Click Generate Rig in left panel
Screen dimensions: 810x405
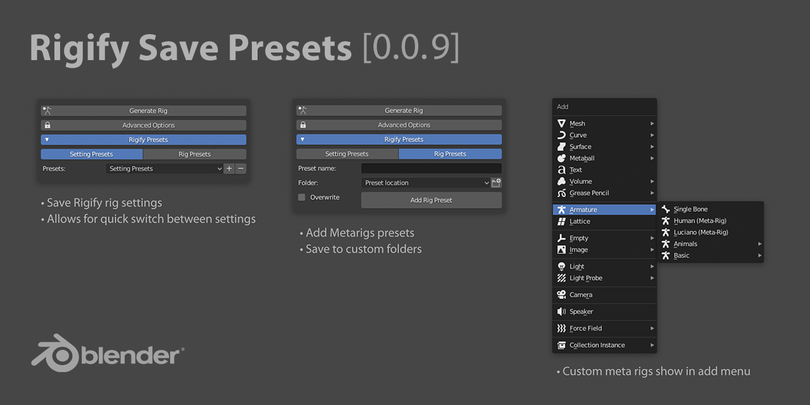click(144, 111)
